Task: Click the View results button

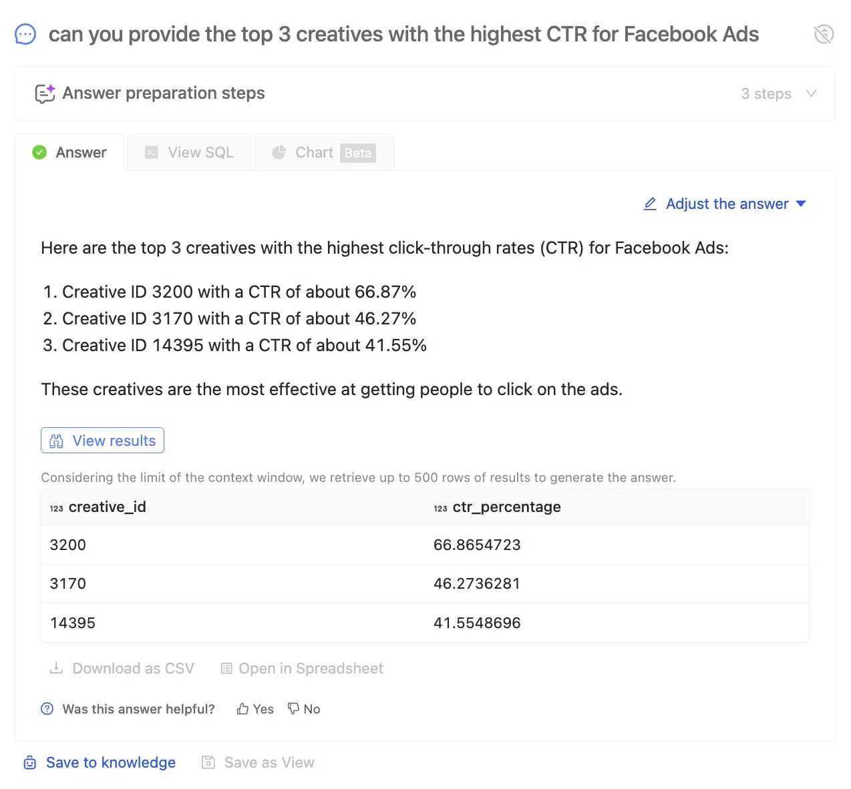Action: pyautogui.click(x=102, y=441)
